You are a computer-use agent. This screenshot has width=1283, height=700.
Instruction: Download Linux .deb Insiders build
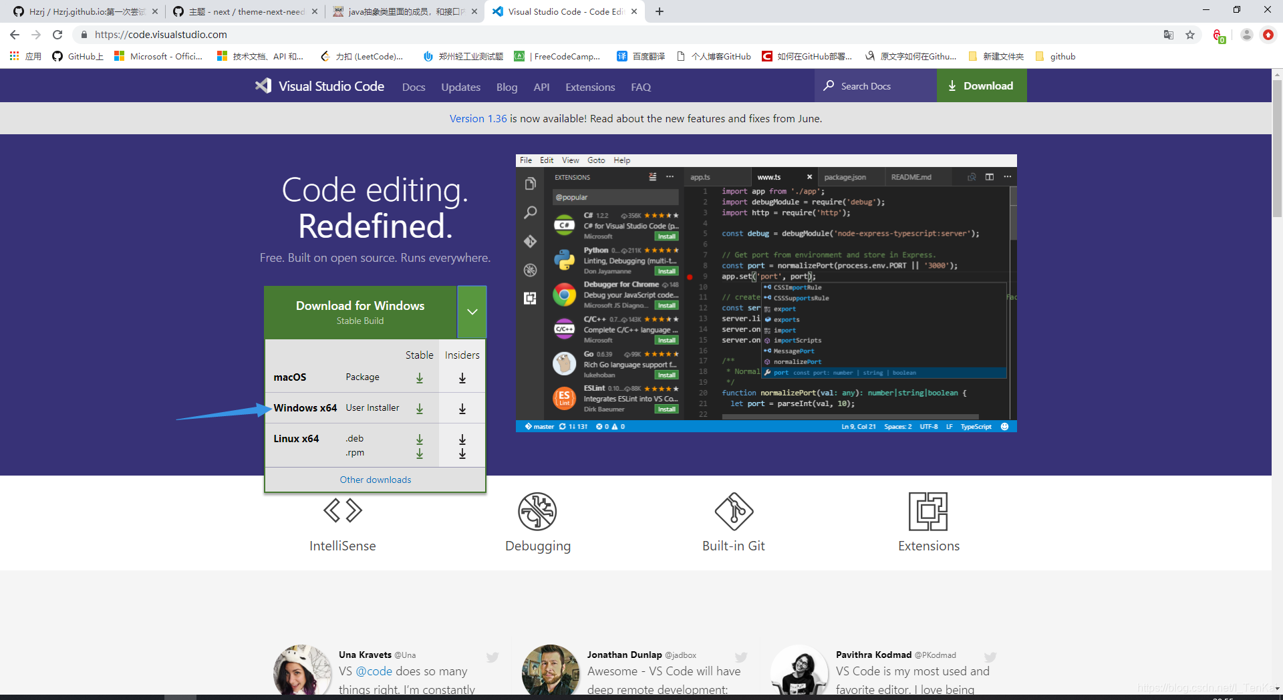462,440
